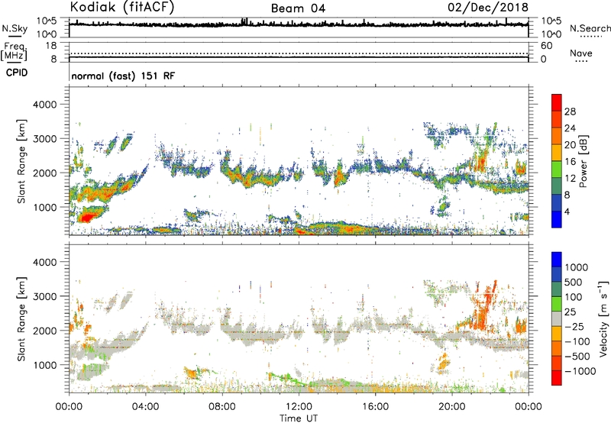
Task: Click the "04:00" time tick label
Action: tap(145, 407)
